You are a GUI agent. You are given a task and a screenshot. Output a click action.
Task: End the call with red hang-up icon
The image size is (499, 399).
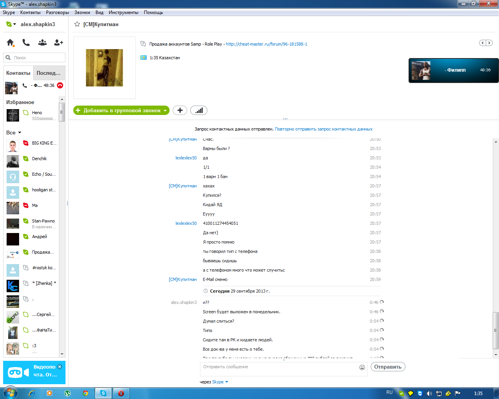60,85
